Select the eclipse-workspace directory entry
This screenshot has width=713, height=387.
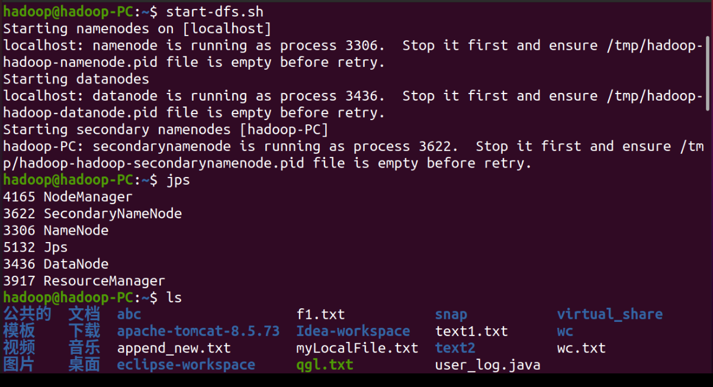(x=186, y=365)
